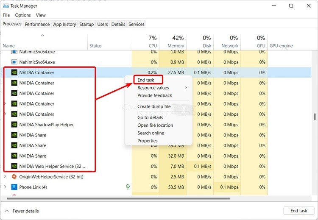Click the End task button at bottom
This screenshot has width=318, height=220.
(x=299, y=211)
